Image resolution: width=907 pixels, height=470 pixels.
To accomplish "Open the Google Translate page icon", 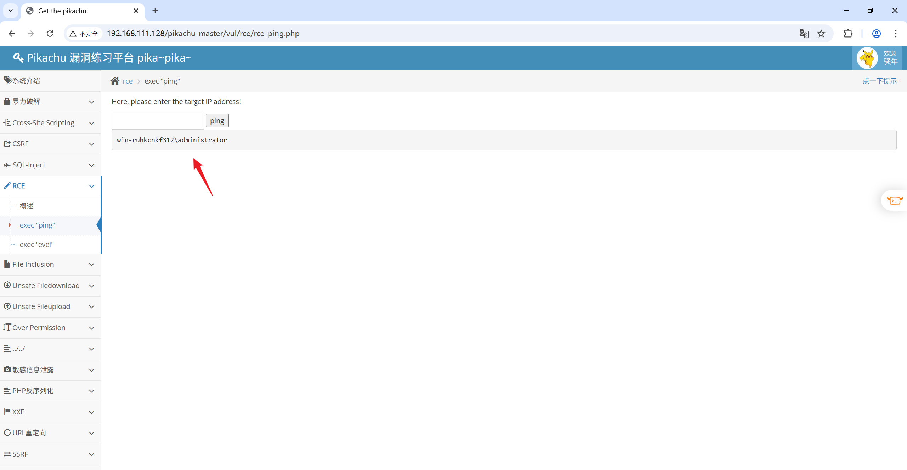I will [804, 34].
